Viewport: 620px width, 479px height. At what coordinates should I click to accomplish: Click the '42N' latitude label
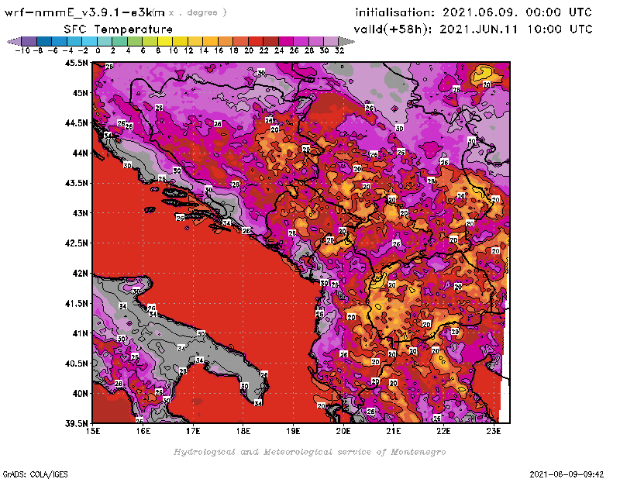(x=80, y=274)
